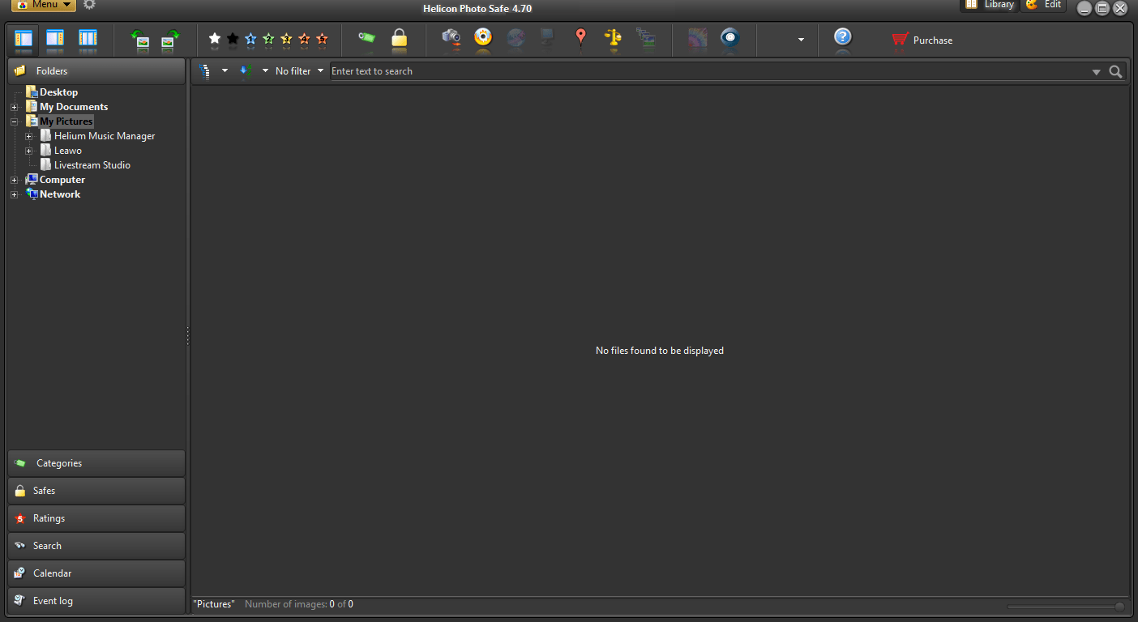1138x622 pixels.
Task: Click the tree view mode icon
Action: tap(205, 70)
